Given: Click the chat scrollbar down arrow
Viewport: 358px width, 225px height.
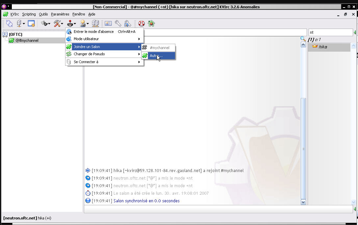Looking at the screenshot, I should click(303, 202).
